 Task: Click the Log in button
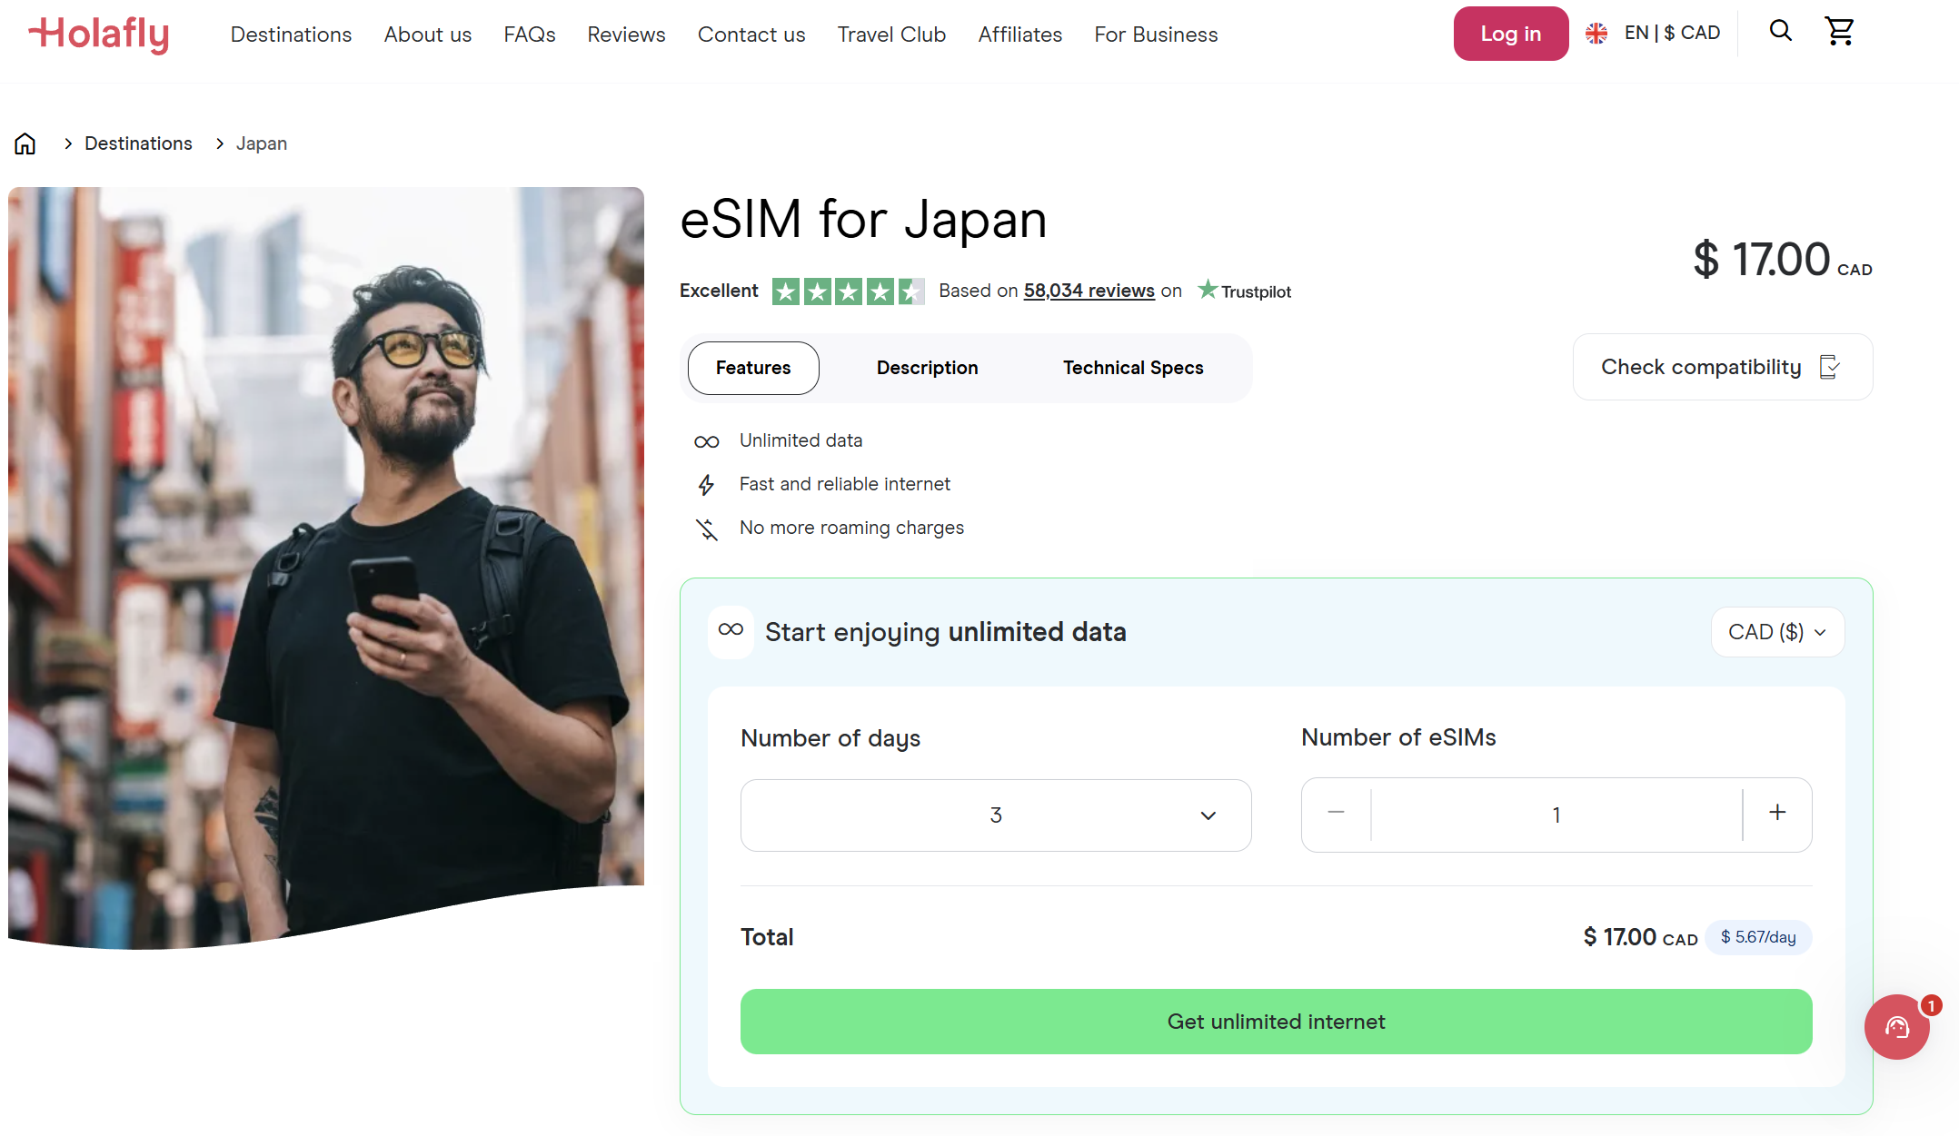pyautogui.click(x=1510, y=34)
